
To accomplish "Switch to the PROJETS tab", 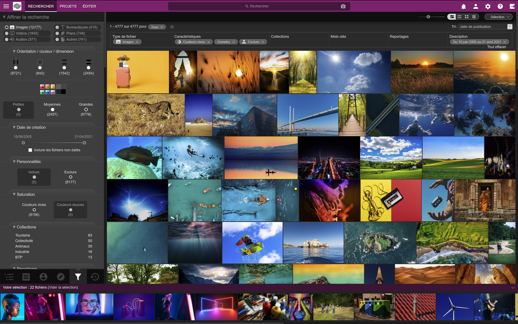I will pyautogui.click(x=68, y=6).
